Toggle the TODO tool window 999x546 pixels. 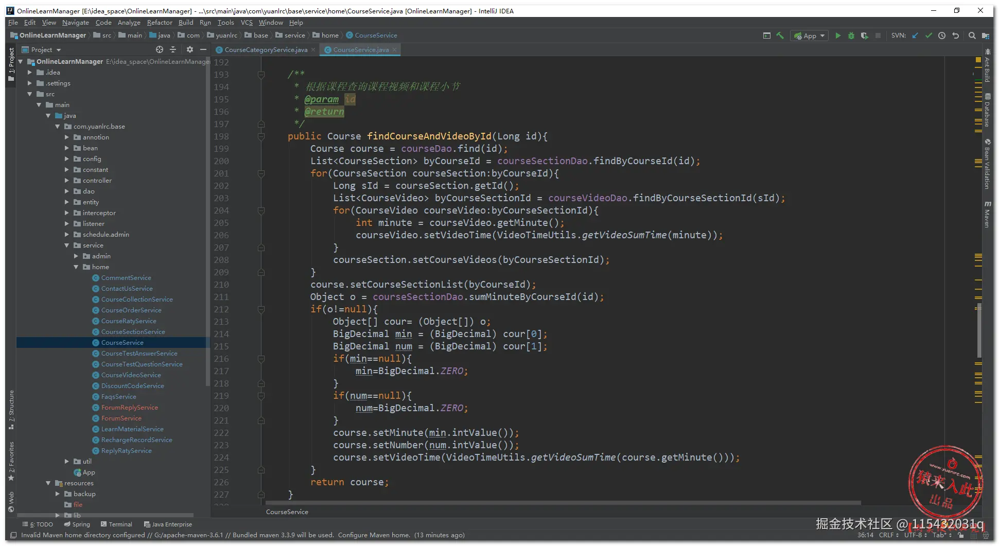click(38, 524)
